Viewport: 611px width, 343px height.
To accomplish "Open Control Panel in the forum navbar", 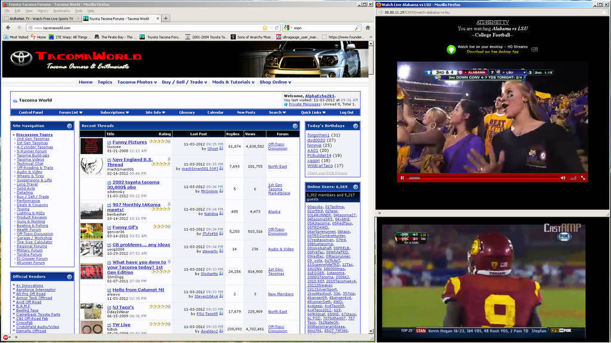I will click(31, 113).
